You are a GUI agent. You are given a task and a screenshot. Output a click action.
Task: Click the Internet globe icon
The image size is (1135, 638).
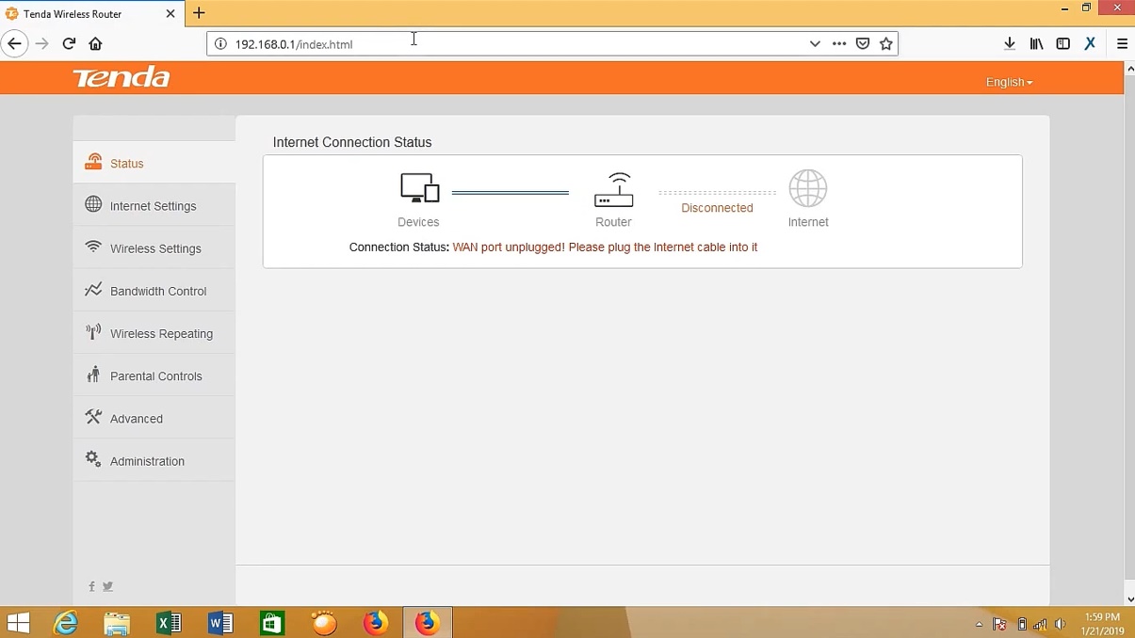(808, 188)
